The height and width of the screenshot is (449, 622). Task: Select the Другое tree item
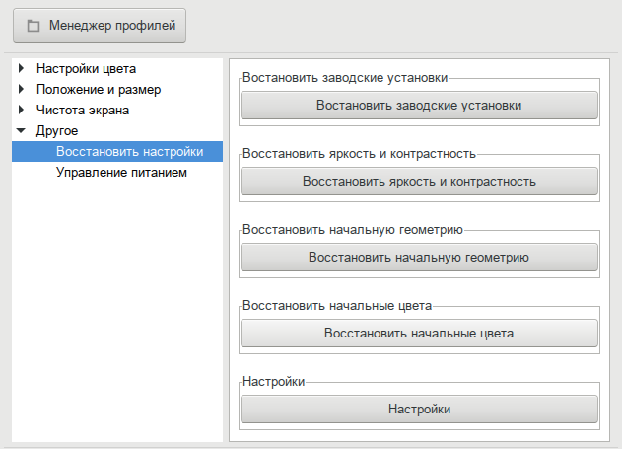[57, 130]
